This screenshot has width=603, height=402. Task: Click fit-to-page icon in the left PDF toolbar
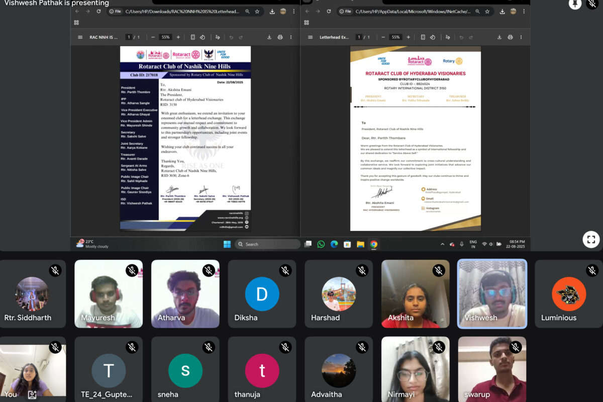coord(193,37)
